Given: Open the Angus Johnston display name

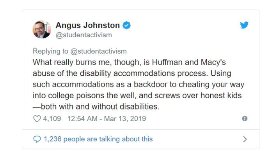Looking at the screenshot, I should (x=88, y=25).
